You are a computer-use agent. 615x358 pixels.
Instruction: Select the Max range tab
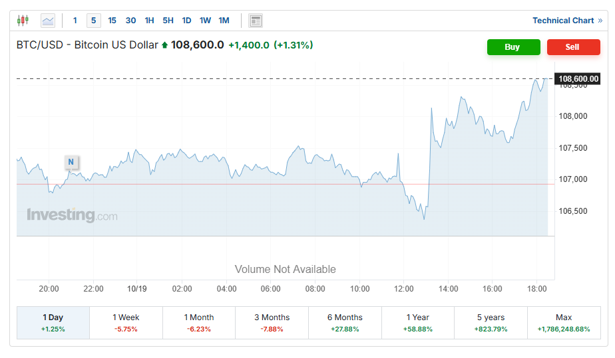pyautogui.click(x=563, y=322)
